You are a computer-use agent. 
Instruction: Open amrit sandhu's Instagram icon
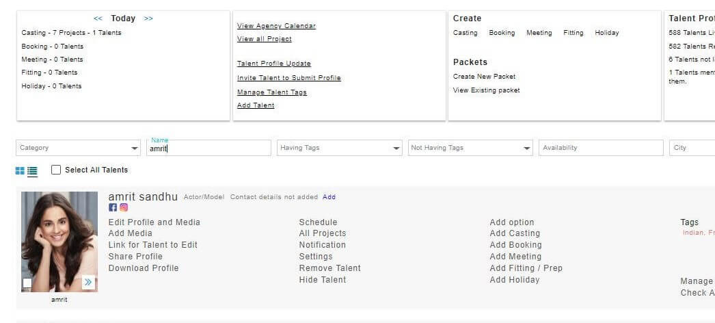click(x=124, y=207)
